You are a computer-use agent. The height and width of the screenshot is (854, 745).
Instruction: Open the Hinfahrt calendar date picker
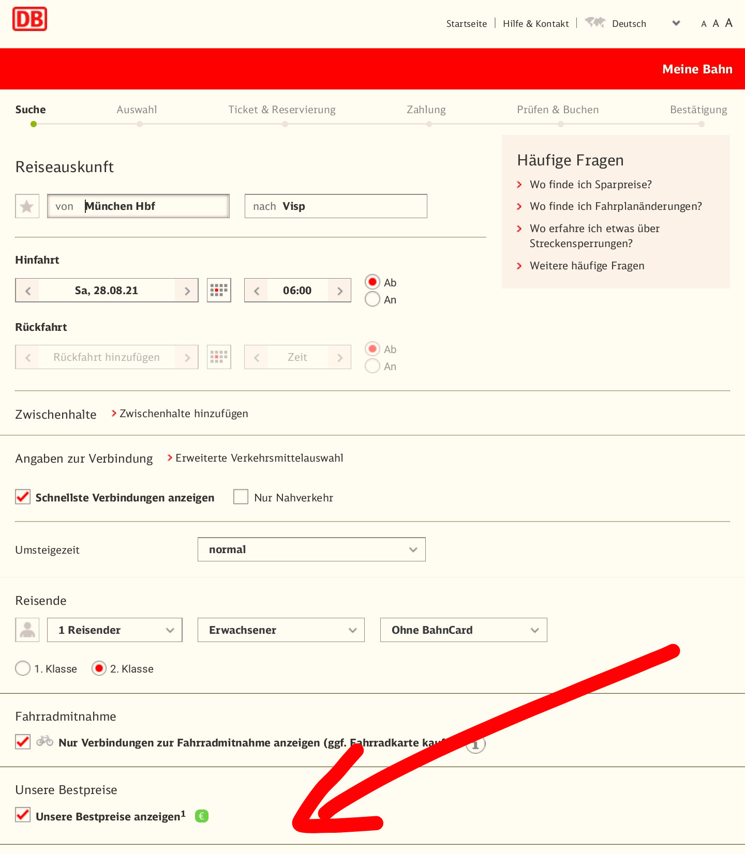[219, 291]
